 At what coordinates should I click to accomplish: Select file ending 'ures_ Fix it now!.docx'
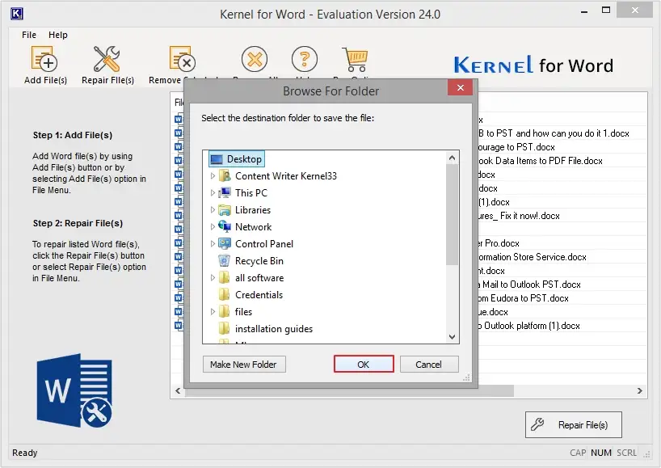tap(519, 216)
